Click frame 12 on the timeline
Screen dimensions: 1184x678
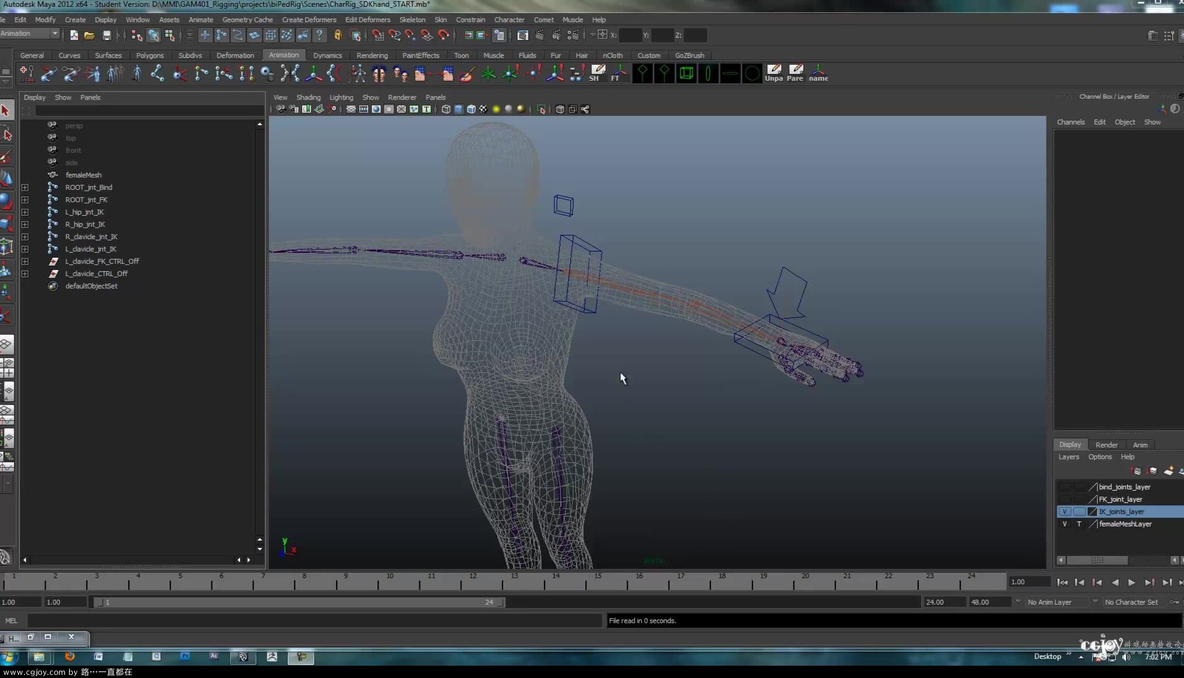click(x=472, y=582)
